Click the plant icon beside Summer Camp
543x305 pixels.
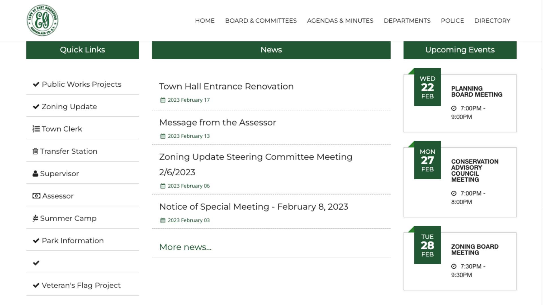[35, 218]
